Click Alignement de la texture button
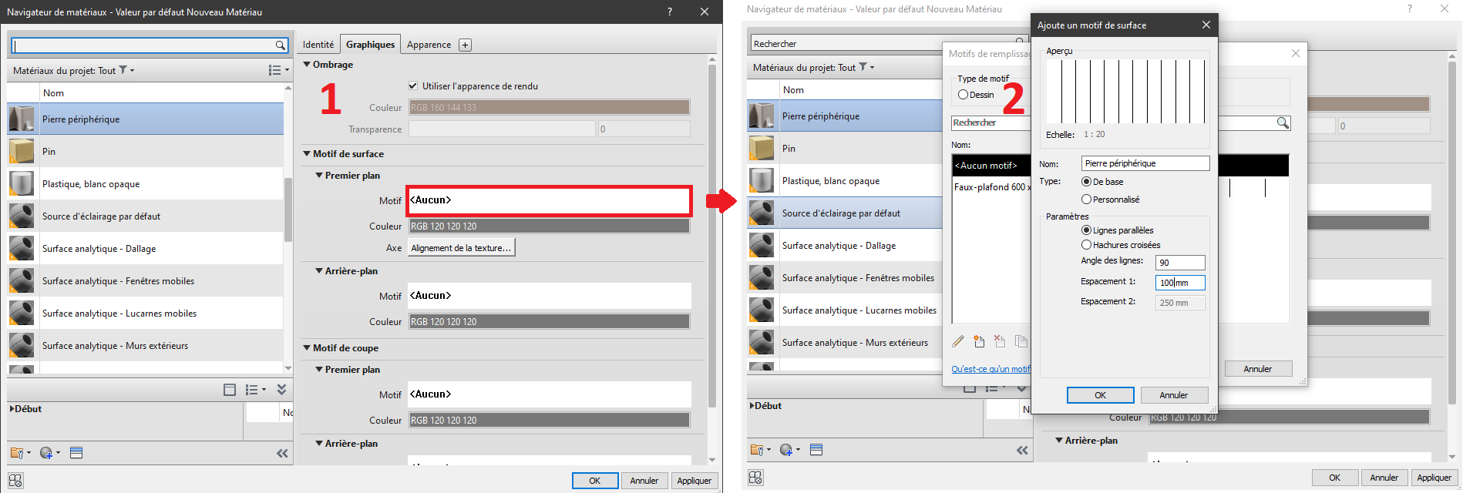The height and width of the screenshot is (493, 1463). pyautogui.click(x=461, y=248)
